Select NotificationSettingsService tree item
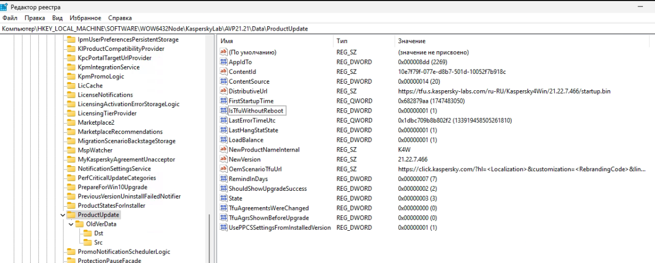Viewport: 655px width, 263px height. point(114,168)
